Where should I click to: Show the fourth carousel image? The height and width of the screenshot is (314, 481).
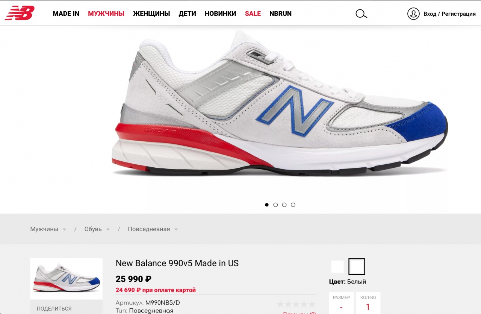click(293, 205)
